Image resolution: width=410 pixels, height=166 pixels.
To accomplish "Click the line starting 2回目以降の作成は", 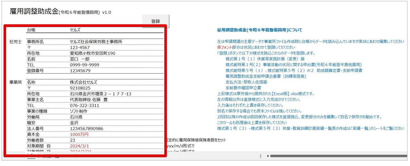I will click(x=299, y=117).
